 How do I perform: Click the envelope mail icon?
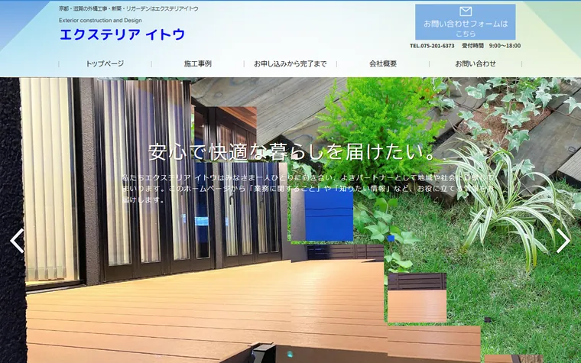tap(466, 11)
